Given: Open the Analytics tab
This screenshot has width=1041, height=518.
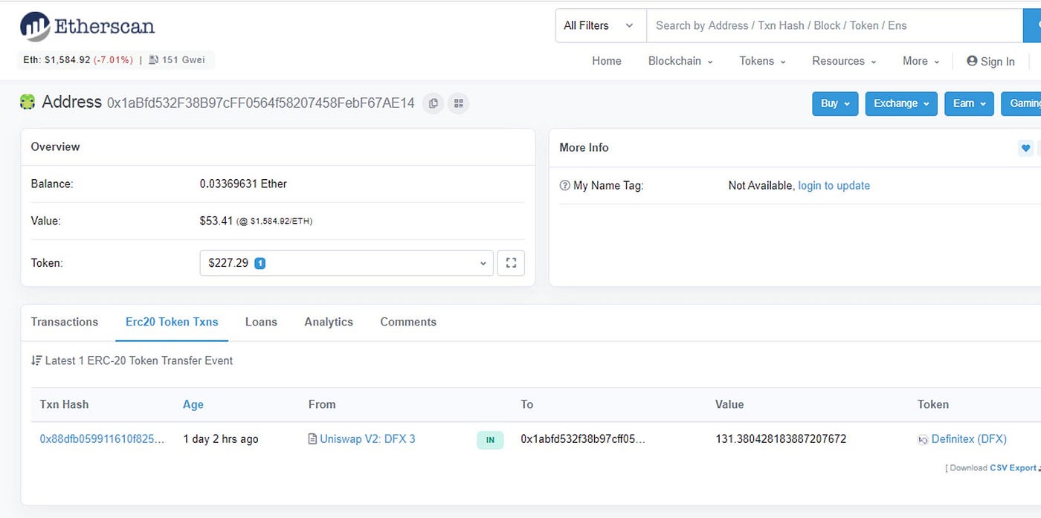Looking at the screenshot, I should pos(329,322).
